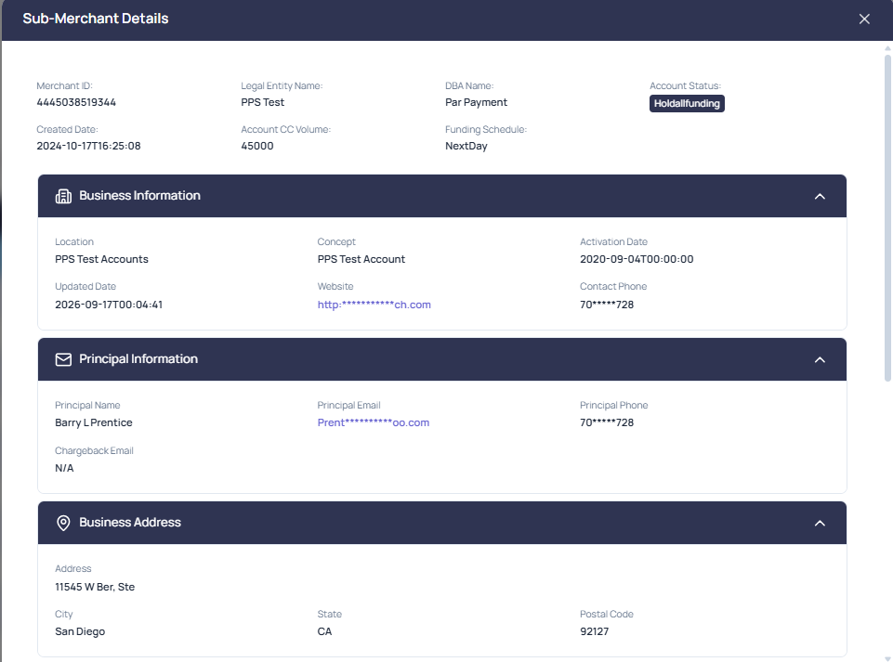This screenshot has height=662, width=893.
Task: Select Principal Name Barry L Prentice
Action: [94, 422]
